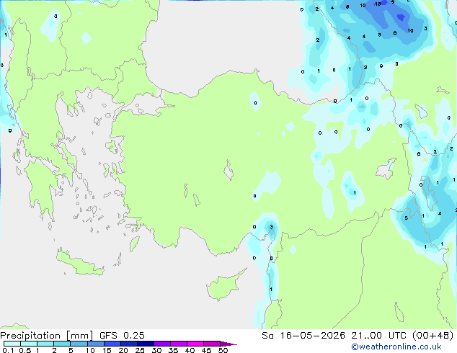Select the '(00+48)' forecast offset text
457x353 pixels.
(x=432, y=336)
